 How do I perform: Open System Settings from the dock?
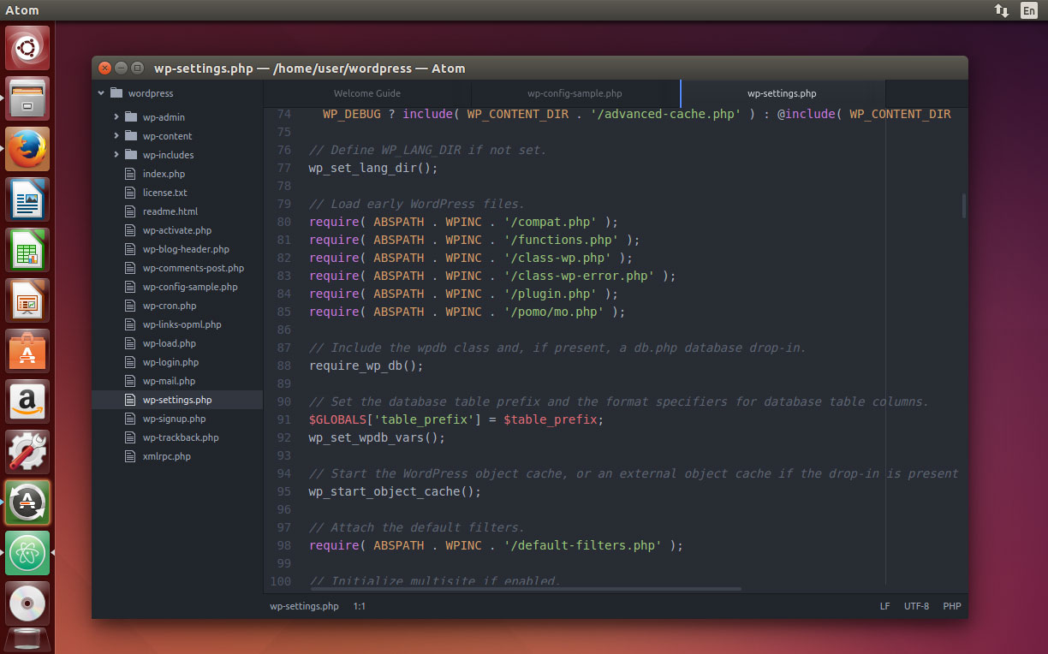tap(27, 451)
